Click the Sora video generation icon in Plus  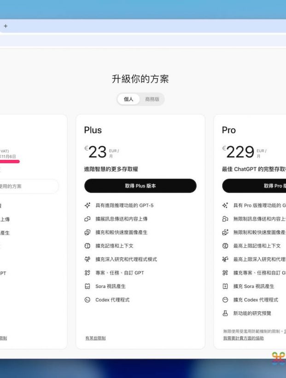[x=88, y=286]
